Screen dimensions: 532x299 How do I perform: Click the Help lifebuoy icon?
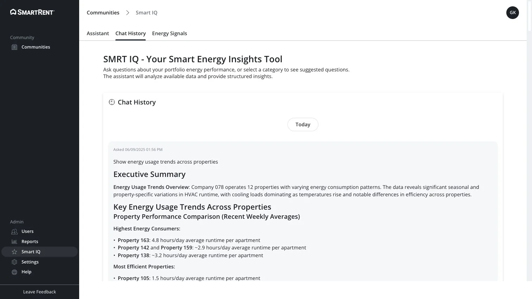click(14, 272)
